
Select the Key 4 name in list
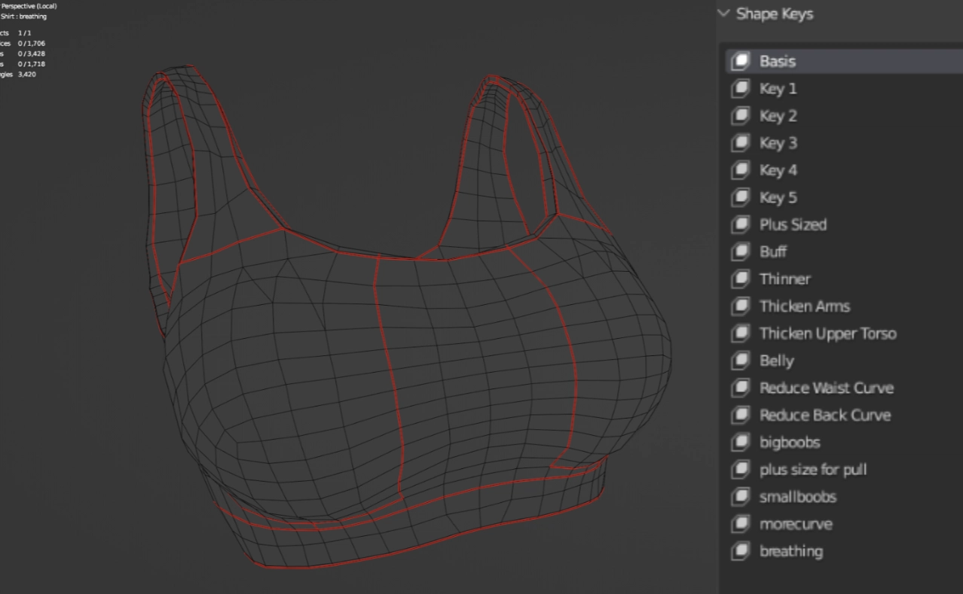click(778, 170)
